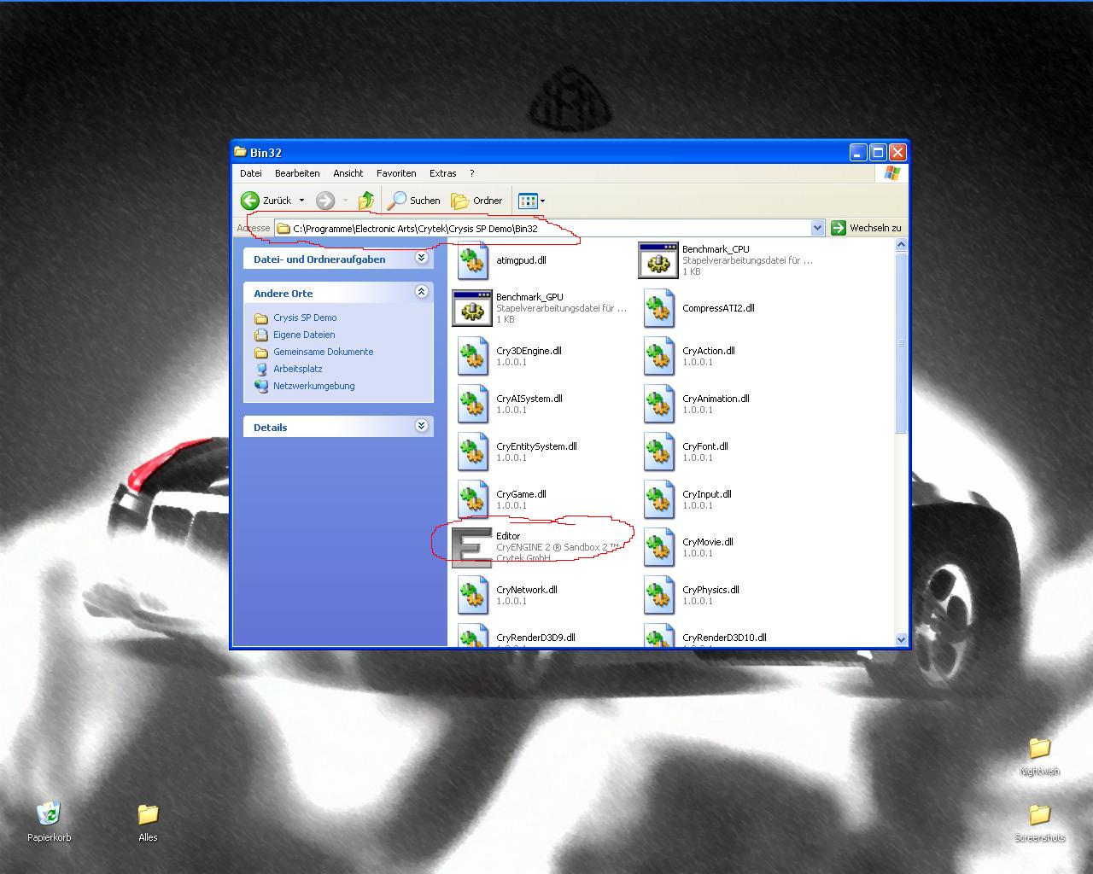This screenshot has height=874, width=1093.
Task: Click the vertical scrollbar thumb
Action: (901, 343)
